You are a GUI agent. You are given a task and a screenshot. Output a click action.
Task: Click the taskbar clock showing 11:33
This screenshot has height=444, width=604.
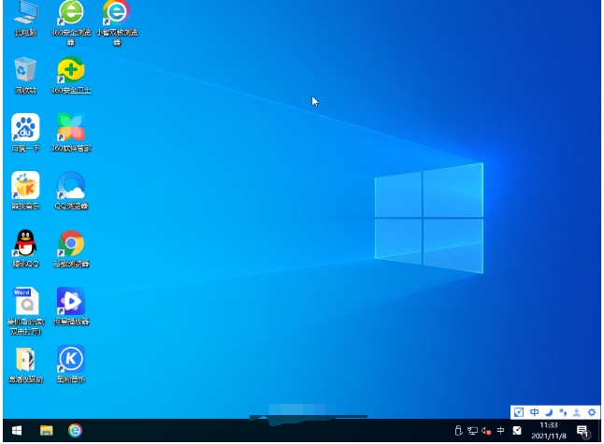coord(550,431)
